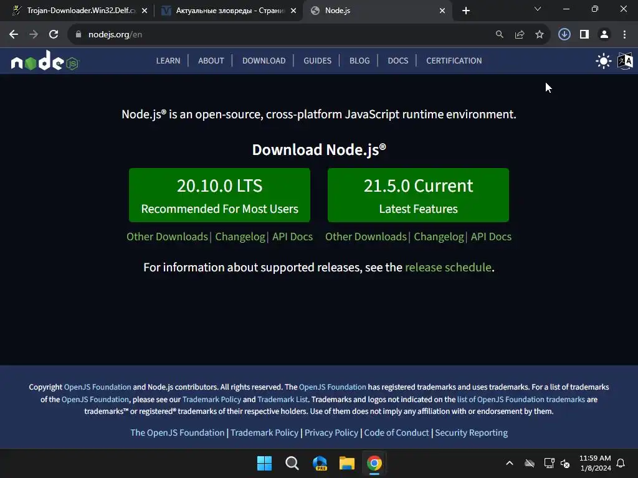Open Code of Conduct footer link
Viewport: 638px width, 478px height.
click(x=396, y=433)
